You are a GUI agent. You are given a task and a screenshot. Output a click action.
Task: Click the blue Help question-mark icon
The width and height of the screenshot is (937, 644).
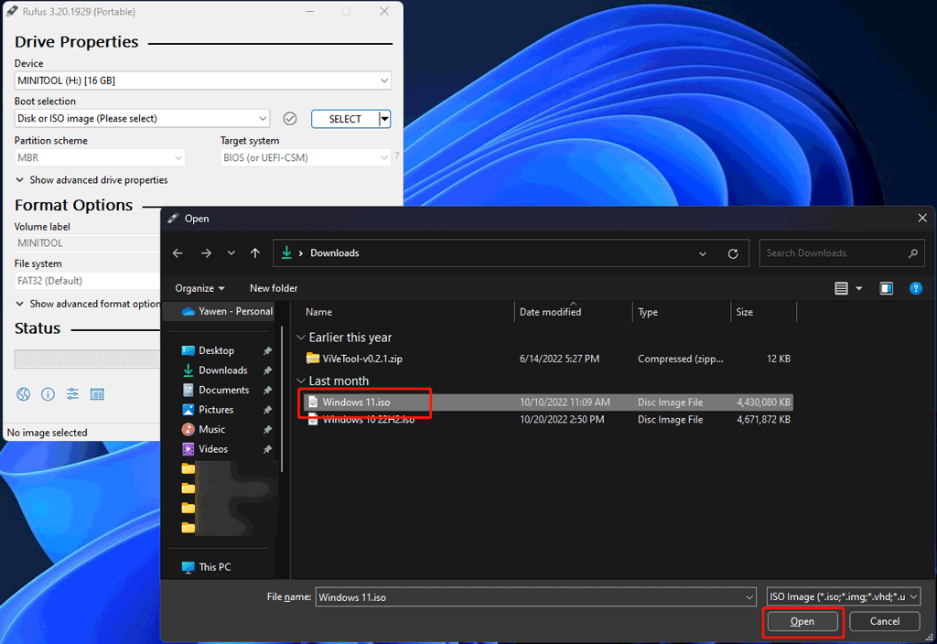tap(916, 288)
